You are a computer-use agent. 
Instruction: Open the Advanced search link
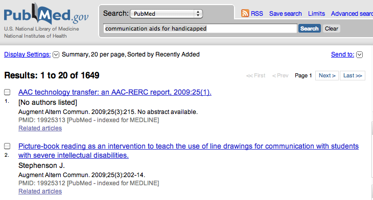tap(352, 14)
